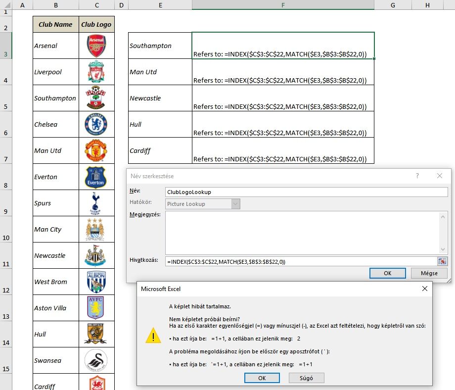Select the Spurs cell in column B
The height and width of the screenshot is (390, 455).
56,203
